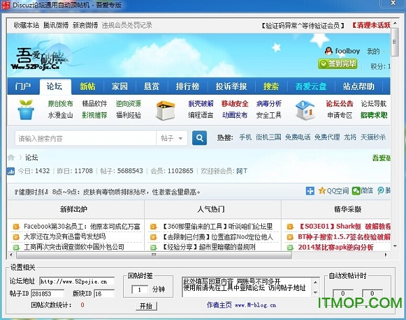406x320 pixels.
Task: Click the green icon beside 工商再次突击调查 post
Action: [16, 247]
